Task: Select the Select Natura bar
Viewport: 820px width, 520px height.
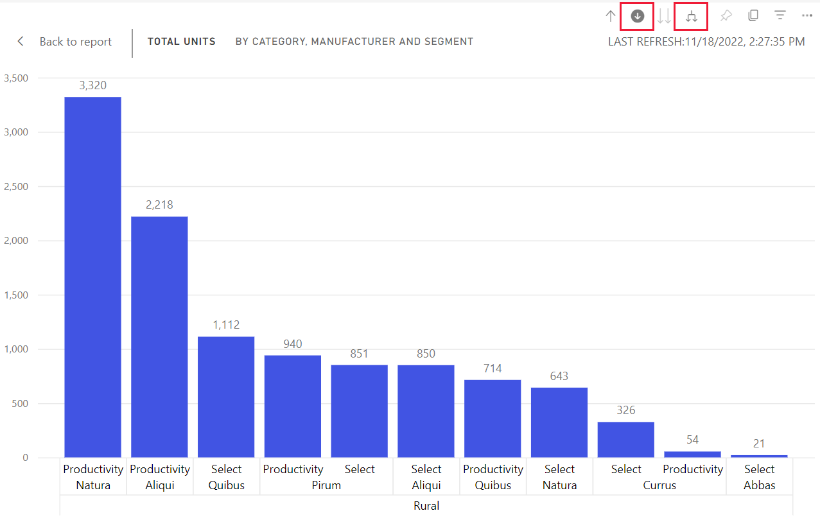Action: [559, 422]
